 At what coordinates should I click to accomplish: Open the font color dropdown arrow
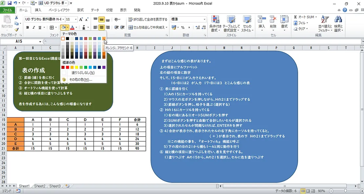click(76, 27)
